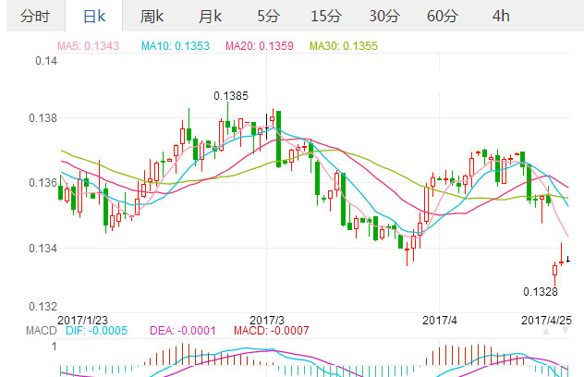The width and height of the screenshot is (584, 377).
Task: Click the MA20: 0.1359 legend label
Action: coord(260,46)
